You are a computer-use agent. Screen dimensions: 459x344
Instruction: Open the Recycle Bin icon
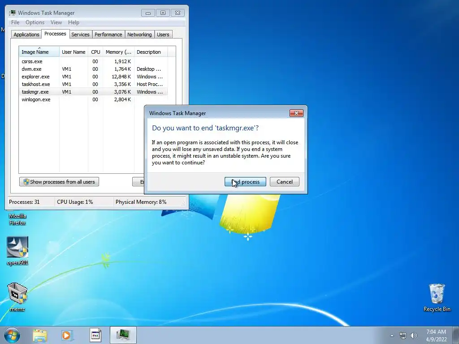[437, 297]
